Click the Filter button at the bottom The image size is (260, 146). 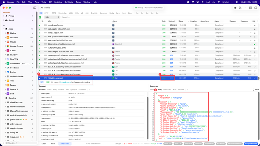coord(53,144)
